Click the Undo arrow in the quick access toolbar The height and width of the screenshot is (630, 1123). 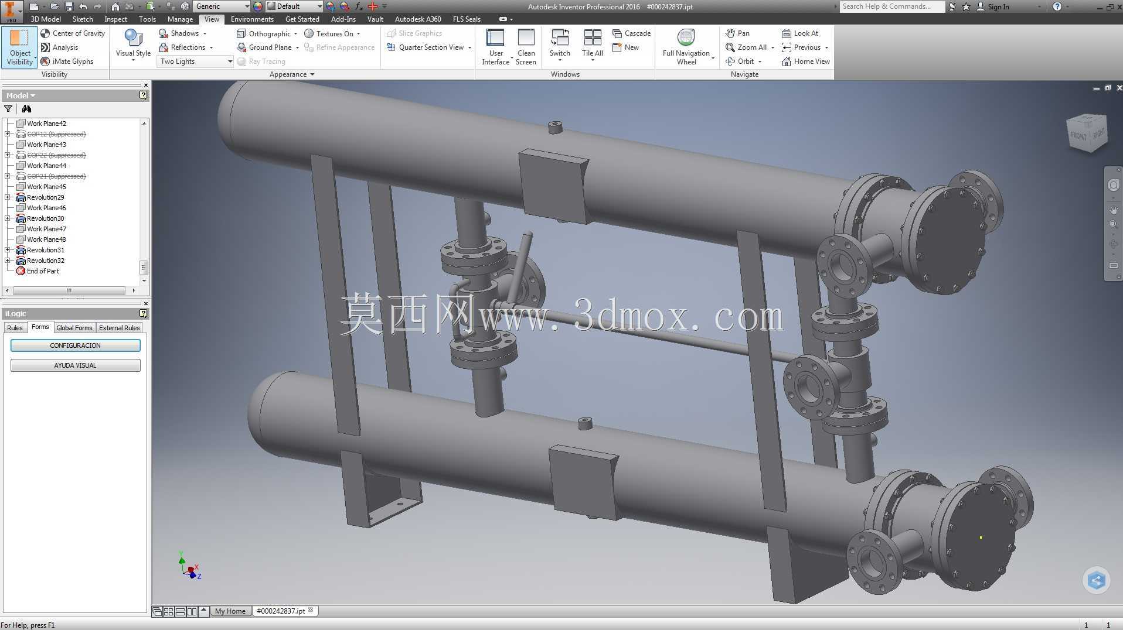click(83, 6)
